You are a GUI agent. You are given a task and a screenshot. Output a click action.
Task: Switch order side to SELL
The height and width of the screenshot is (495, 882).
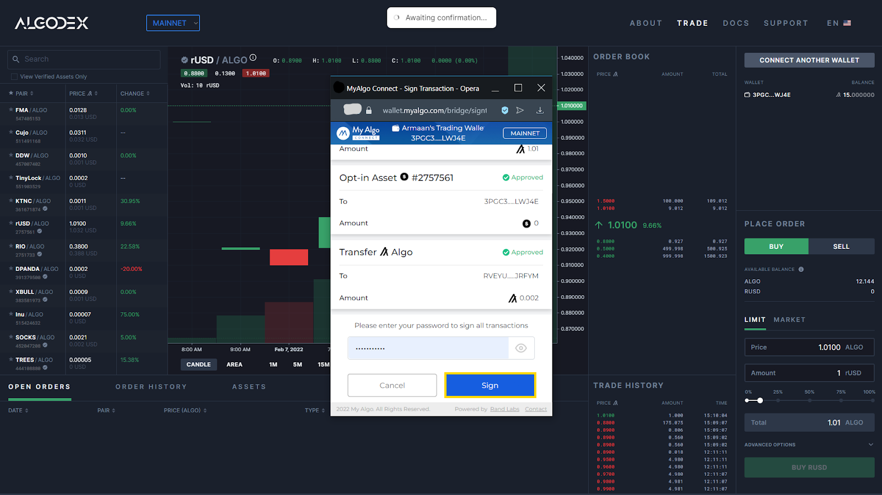(841, 247)
